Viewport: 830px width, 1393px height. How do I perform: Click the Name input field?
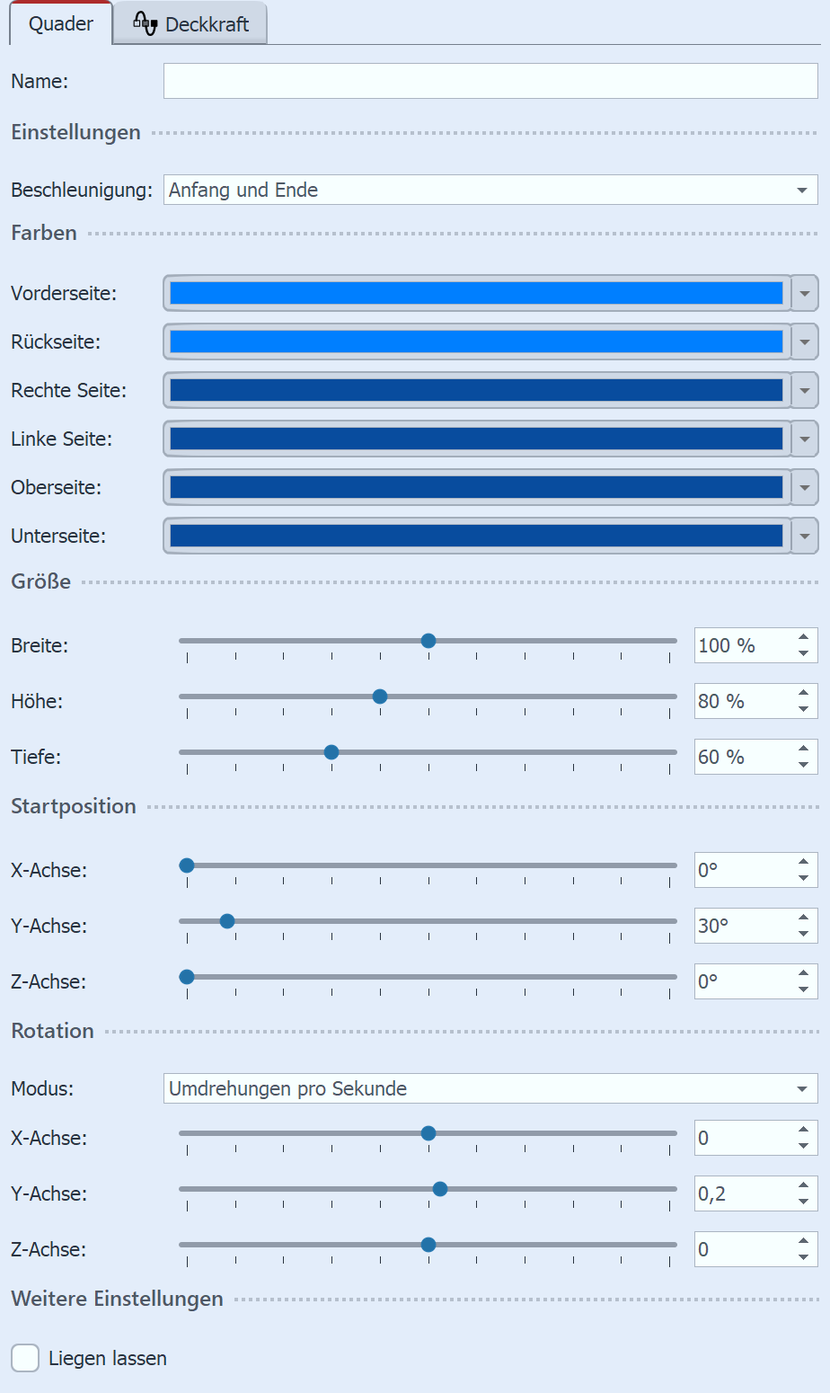pos(490,81)
